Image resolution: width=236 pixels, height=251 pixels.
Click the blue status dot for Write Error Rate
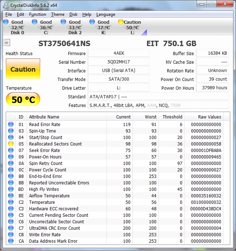[11, 234]
